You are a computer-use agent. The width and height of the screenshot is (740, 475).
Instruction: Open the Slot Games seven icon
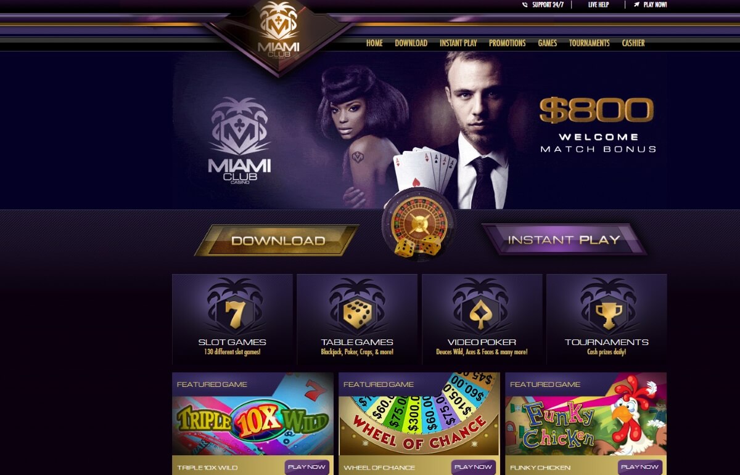click(x=232, y=314)
